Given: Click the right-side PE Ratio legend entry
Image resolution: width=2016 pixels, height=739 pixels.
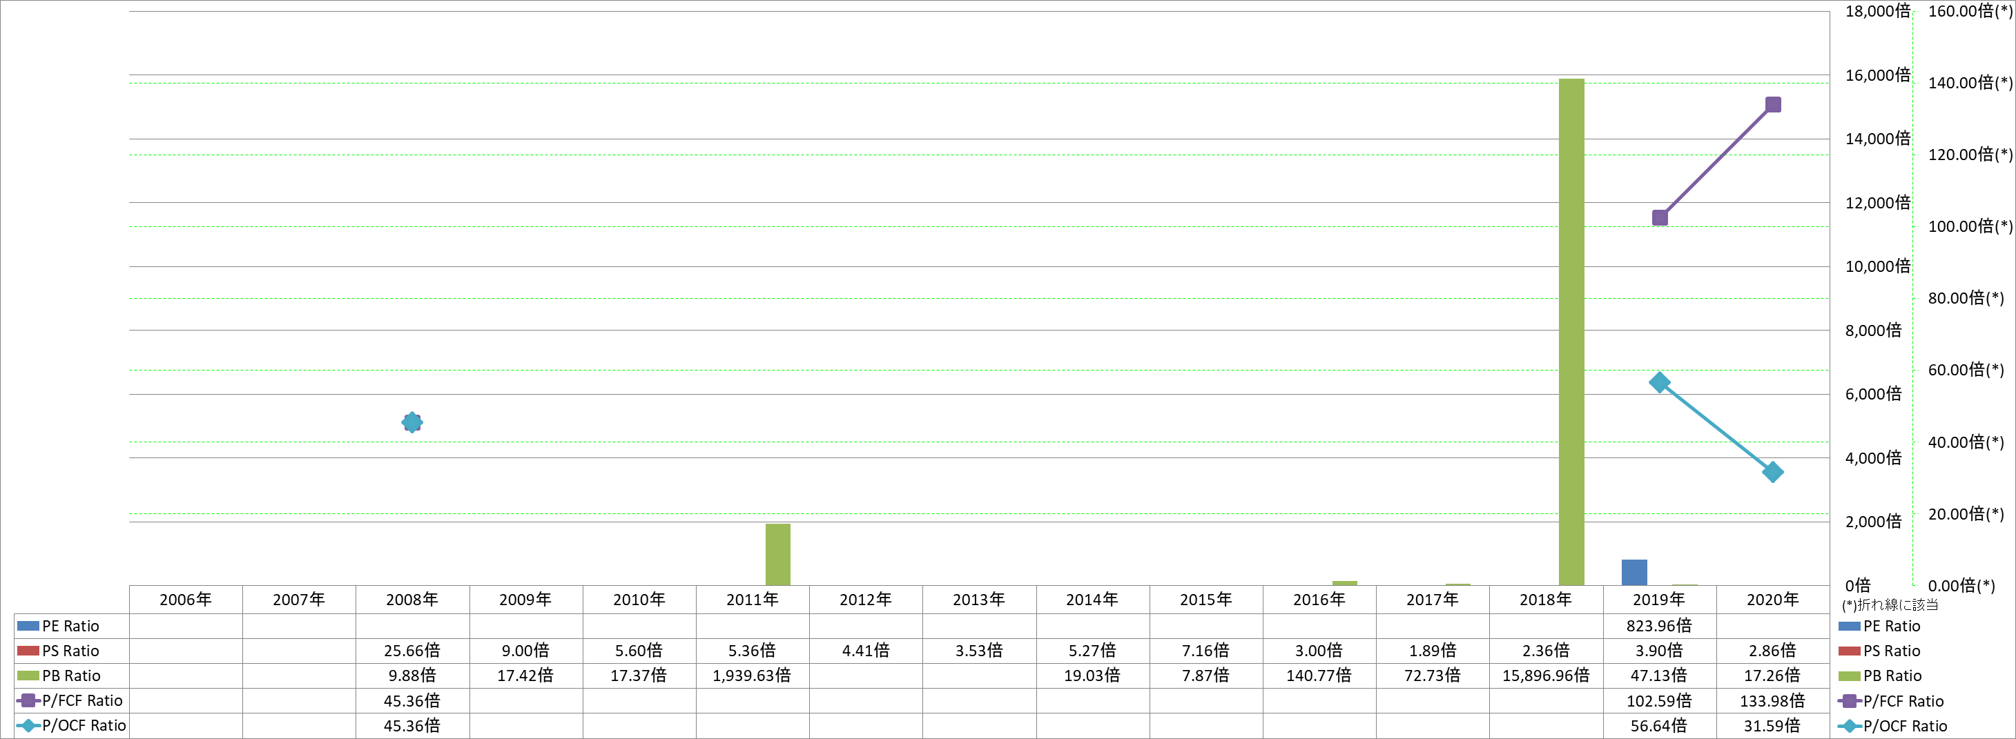Looking at the screenshot, I should tap(1879, 626).
